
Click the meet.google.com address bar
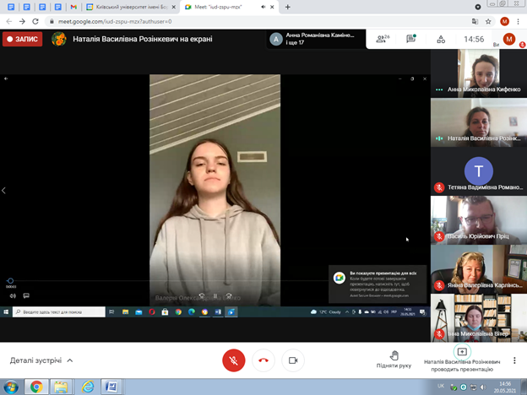258,21
